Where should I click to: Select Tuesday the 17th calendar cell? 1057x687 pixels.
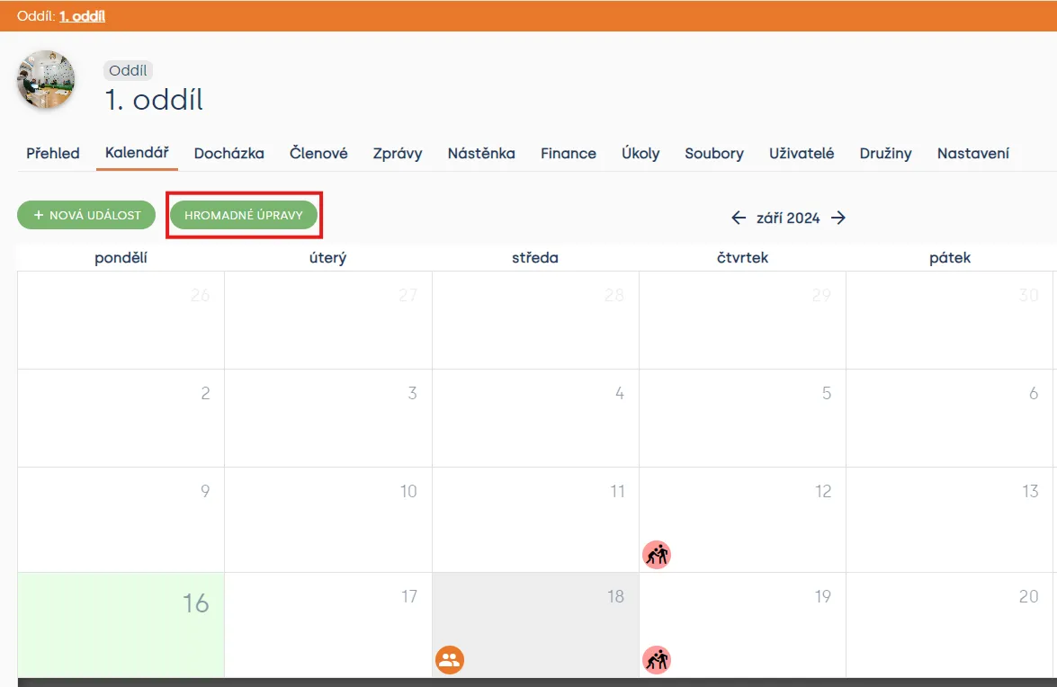tap(328, 625)
